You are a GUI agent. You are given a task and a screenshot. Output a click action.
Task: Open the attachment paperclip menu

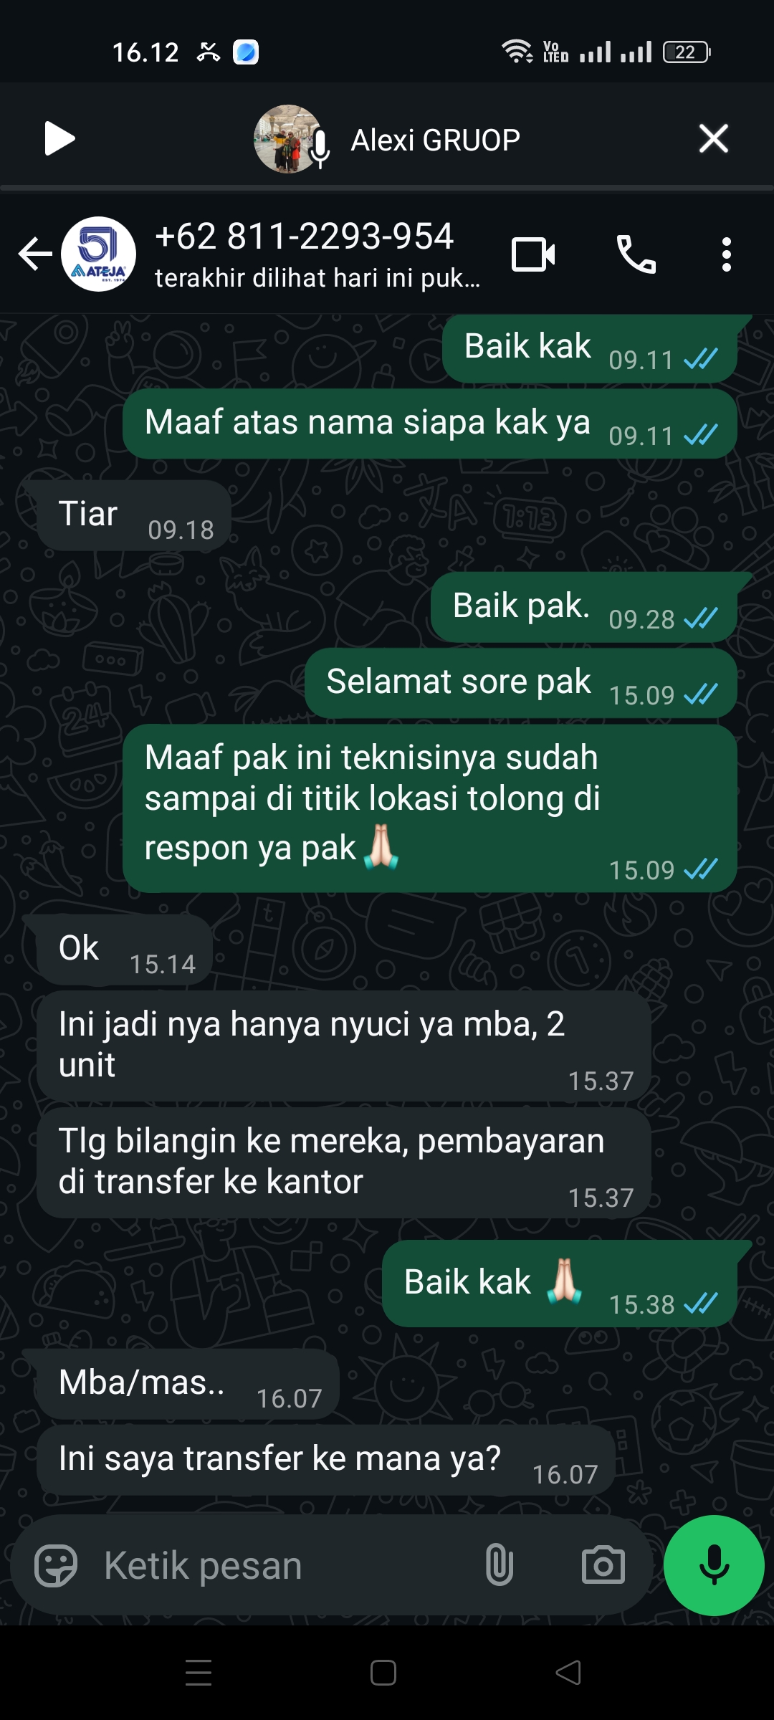(500, 1564)
